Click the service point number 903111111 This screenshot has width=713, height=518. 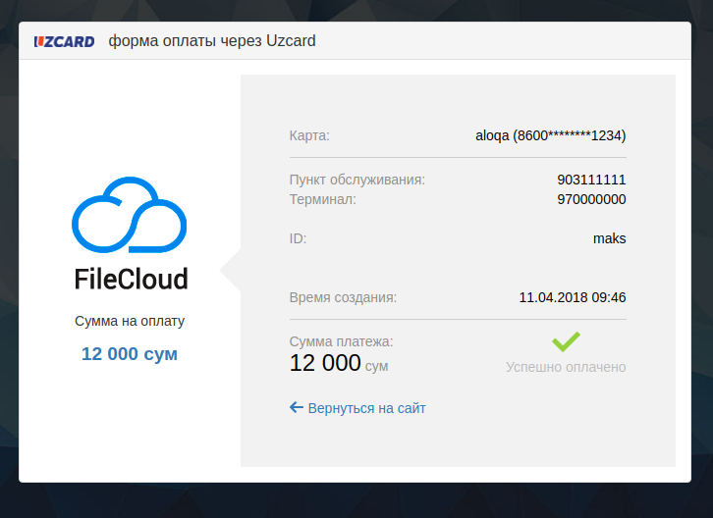(591, 180)
